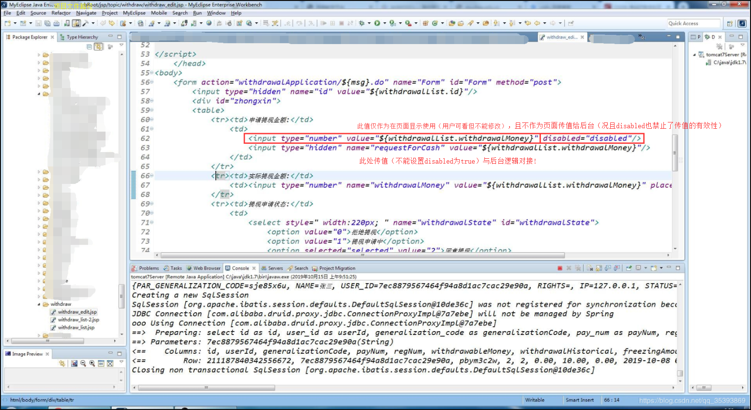
Task: Click the Writable status bar entry
Action: [535, 400]
